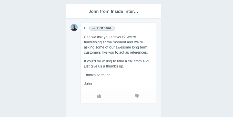Screen dimensions: 233x117
Task: Click the word "references" in the message
Action: (138, 52)
